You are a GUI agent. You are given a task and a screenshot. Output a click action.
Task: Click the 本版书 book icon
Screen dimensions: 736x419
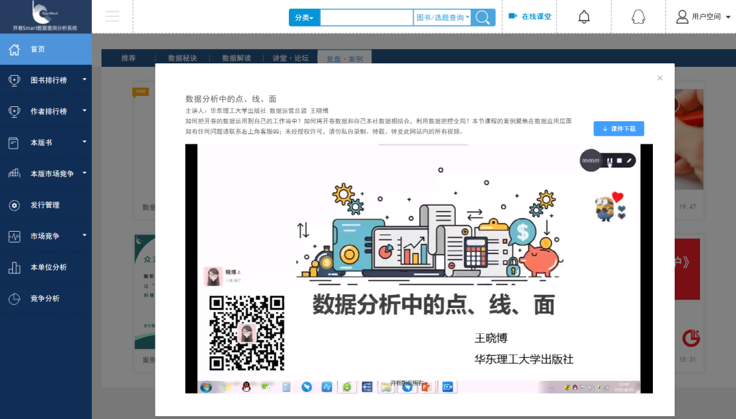pyautogui.click(x=14, y=142)
